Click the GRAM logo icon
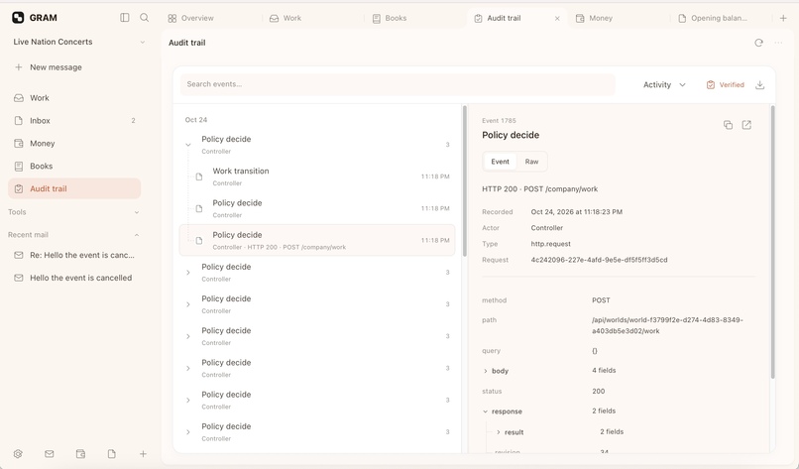This screenshot has width=799, height=469. (18, 17)
